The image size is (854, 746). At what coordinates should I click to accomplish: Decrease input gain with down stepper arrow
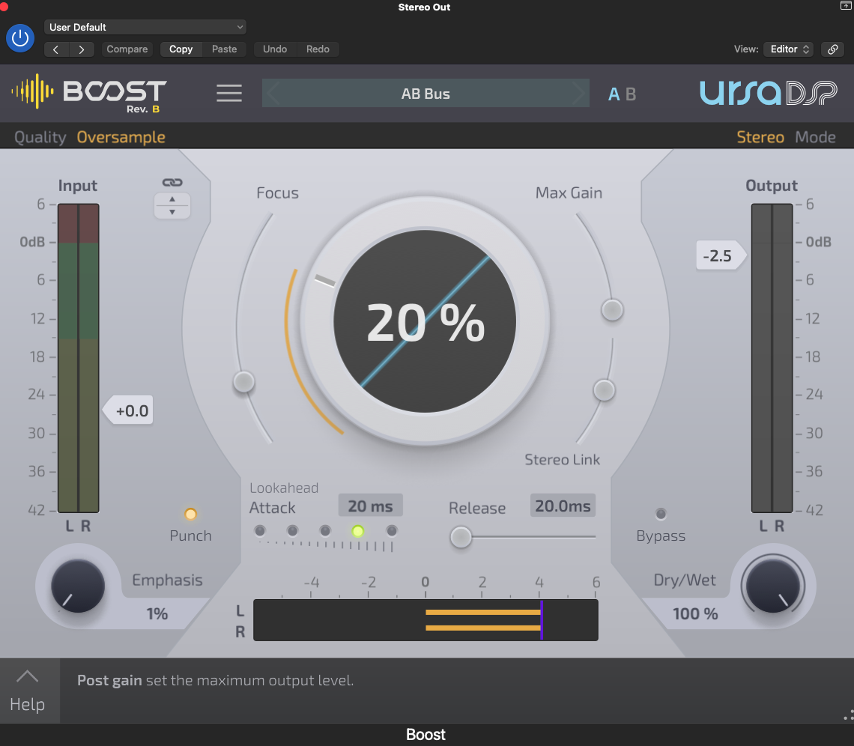click(172, 212)
